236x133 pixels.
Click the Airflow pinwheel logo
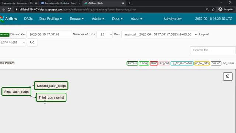tap(2, 19)
